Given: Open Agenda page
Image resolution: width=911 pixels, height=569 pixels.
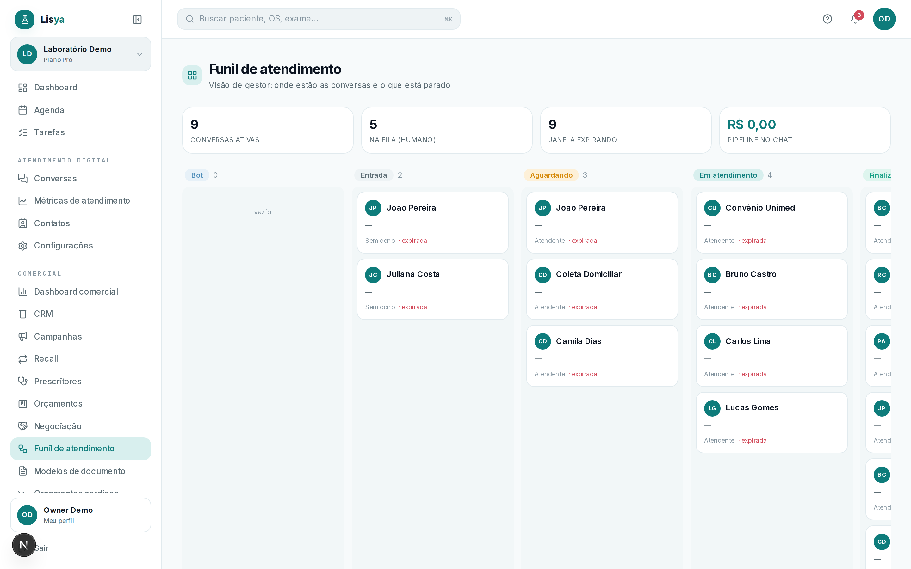Looking at the screenshot, I should (81, 110).
